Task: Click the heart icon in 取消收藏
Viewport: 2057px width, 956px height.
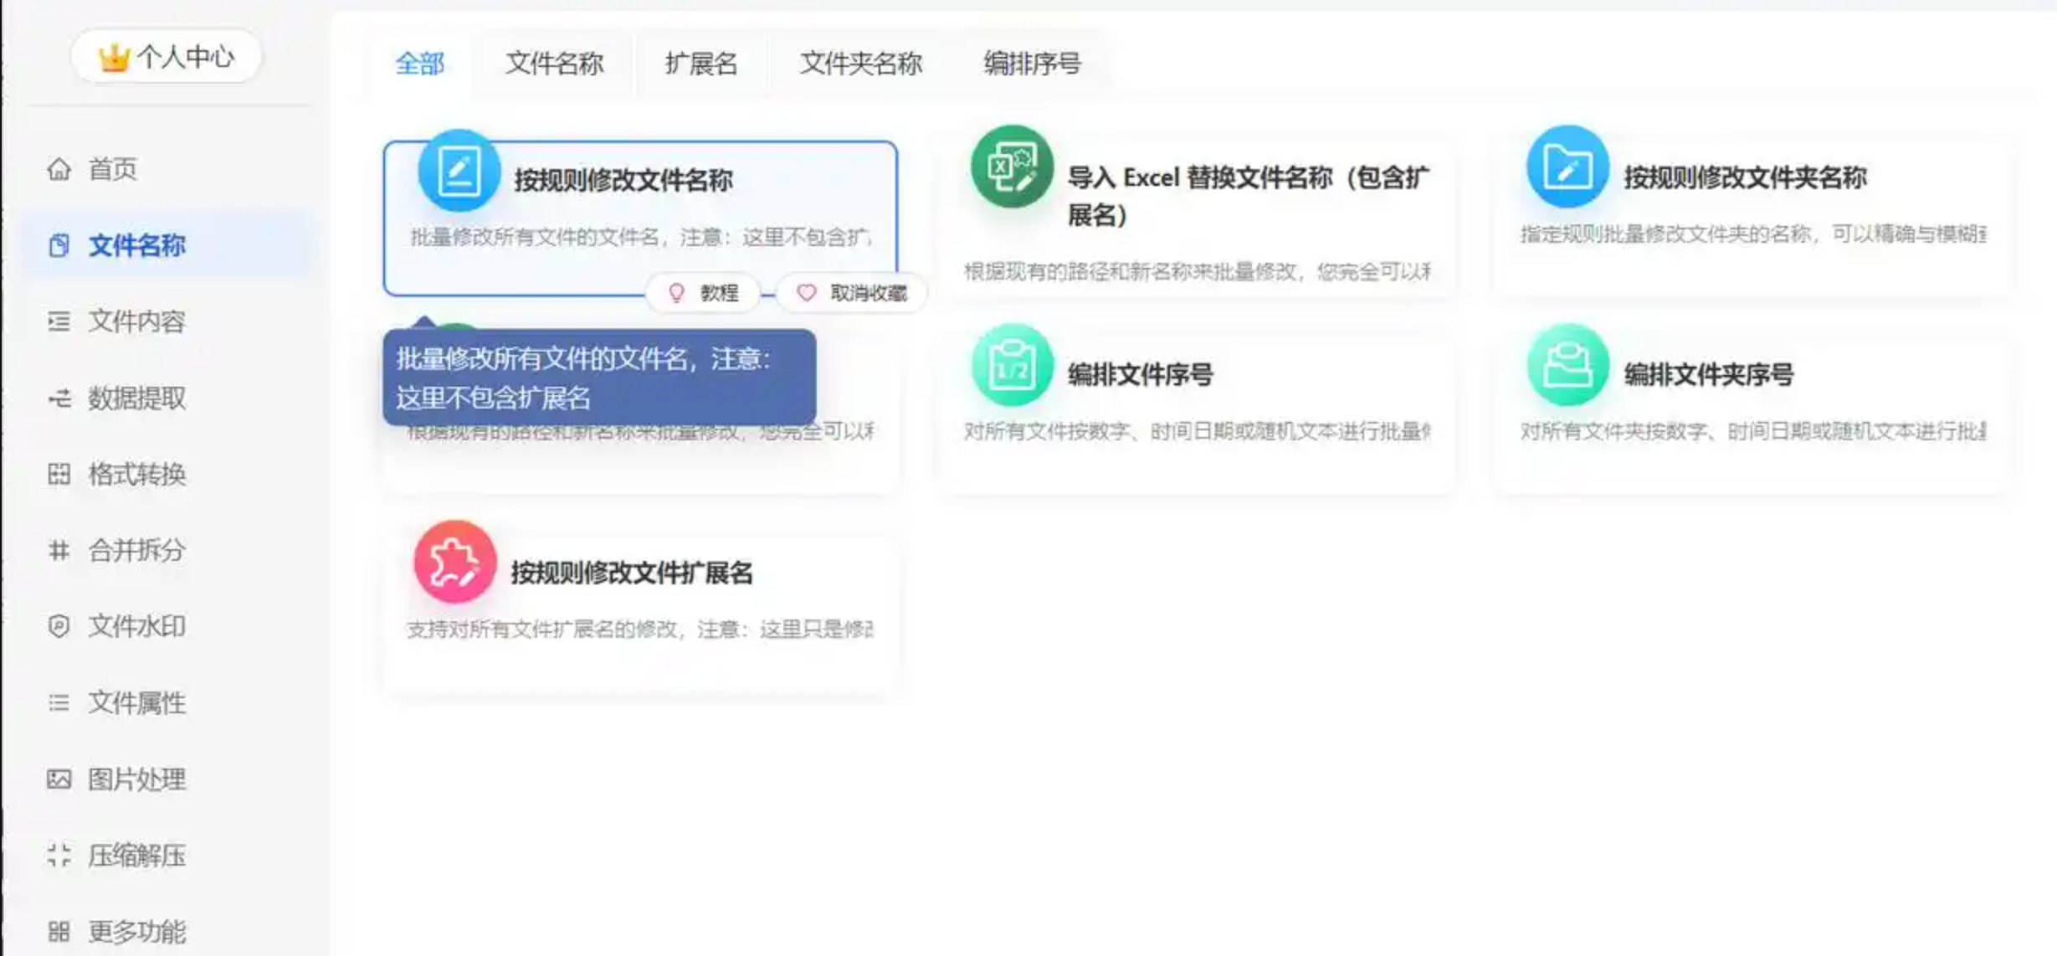Action: click(806, 293)
